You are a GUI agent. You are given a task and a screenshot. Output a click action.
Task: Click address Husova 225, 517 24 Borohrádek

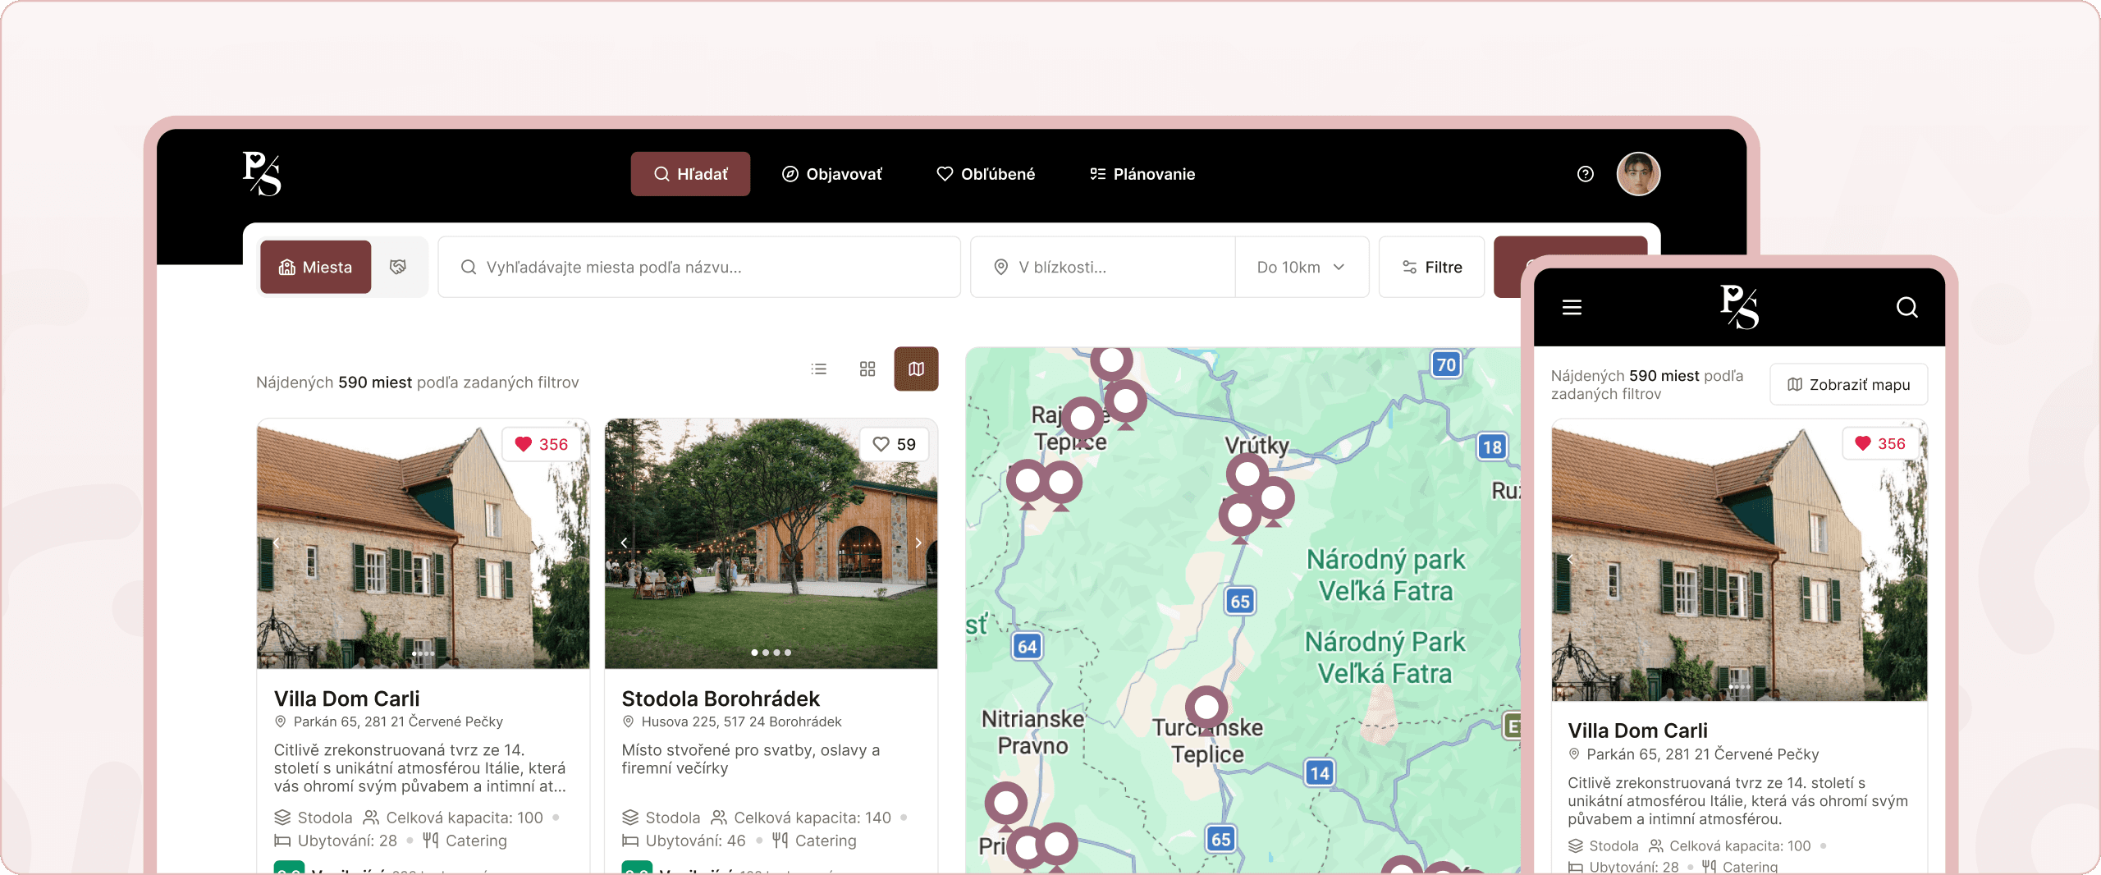point(741,722)
